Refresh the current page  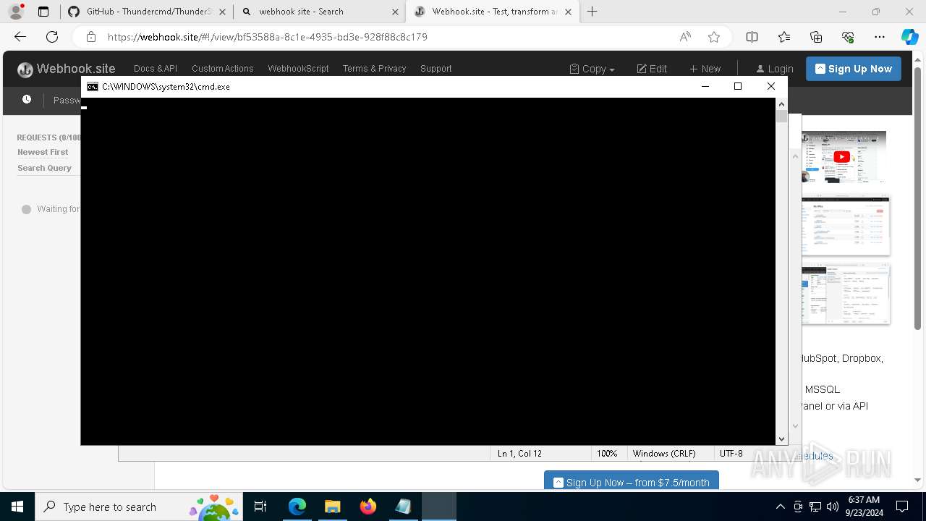click(x=52, y=37)
